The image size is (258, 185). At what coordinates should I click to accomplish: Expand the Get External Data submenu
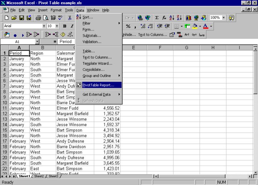tap(99, 94)
